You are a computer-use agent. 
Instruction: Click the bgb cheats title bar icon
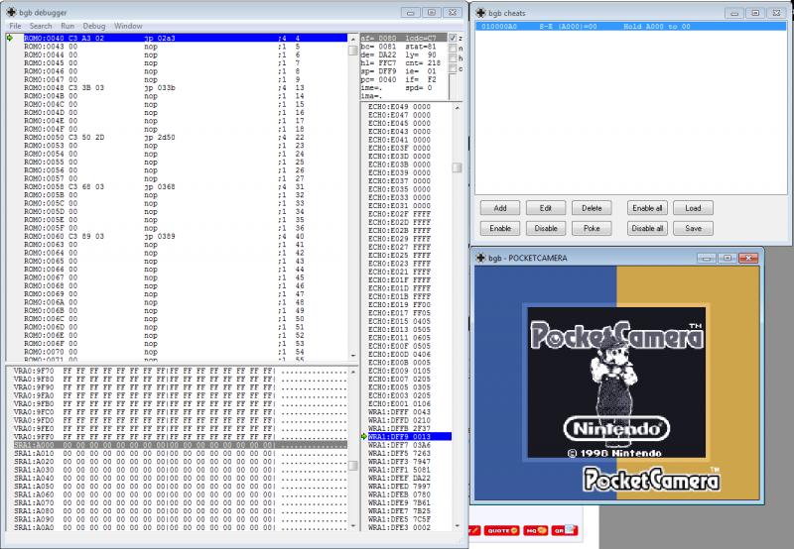tap(481, 13)
